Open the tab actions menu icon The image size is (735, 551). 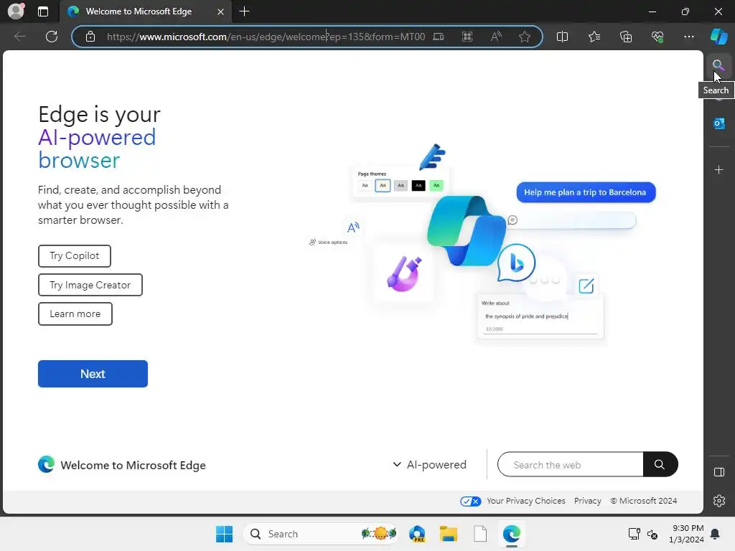(x=42, y=11)
